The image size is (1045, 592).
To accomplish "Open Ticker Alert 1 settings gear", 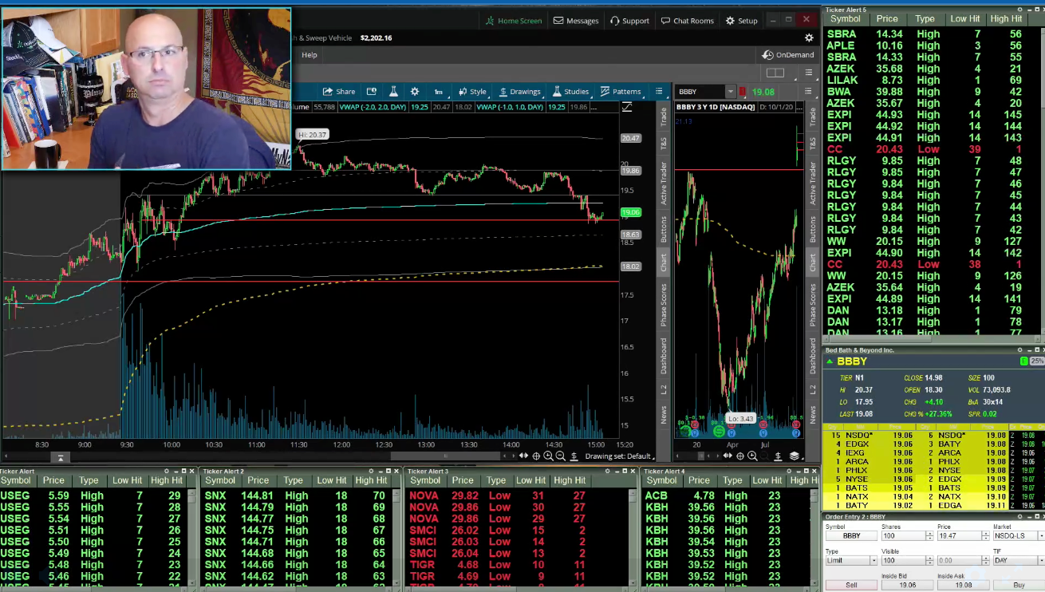I will click(x=167, y=471).
